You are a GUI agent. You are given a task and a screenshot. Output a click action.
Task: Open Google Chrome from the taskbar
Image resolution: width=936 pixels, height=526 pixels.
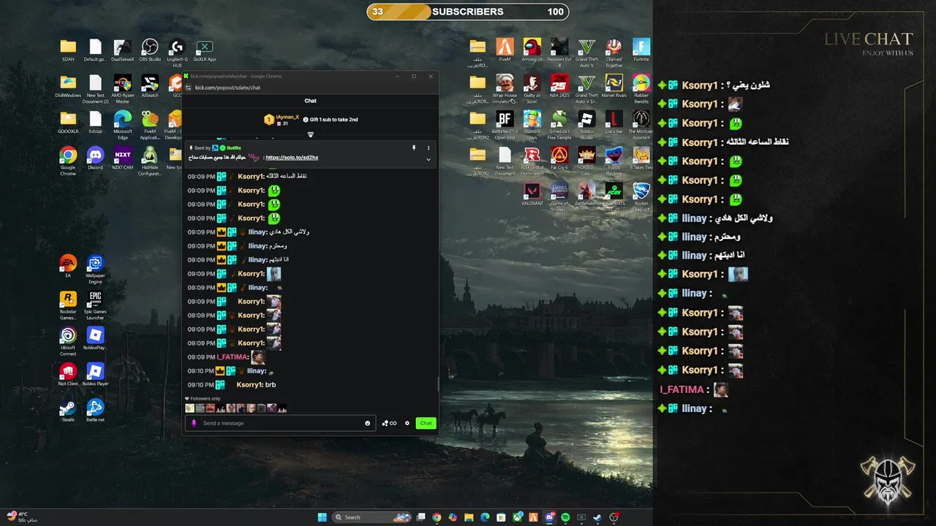click(x=437, y=517)
